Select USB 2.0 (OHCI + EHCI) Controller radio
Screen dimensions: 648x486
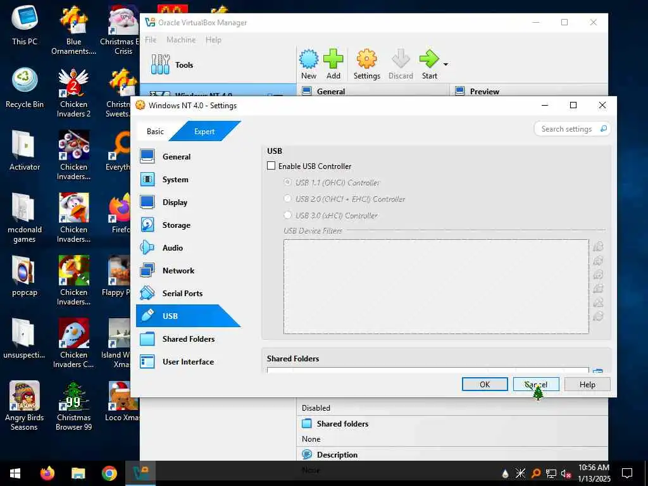[288, 199]
